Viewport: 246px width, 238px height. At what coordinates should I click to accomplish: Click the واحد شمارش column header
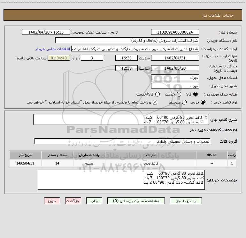coord(89,155)
